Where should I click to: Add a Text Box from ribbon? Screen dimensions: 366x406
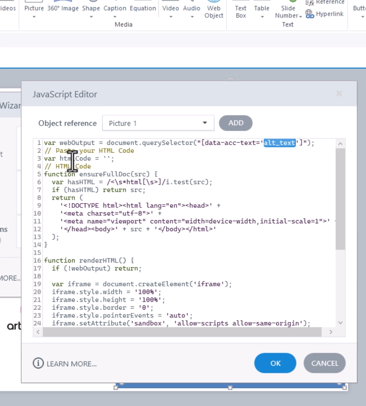(x=241, y=11)
